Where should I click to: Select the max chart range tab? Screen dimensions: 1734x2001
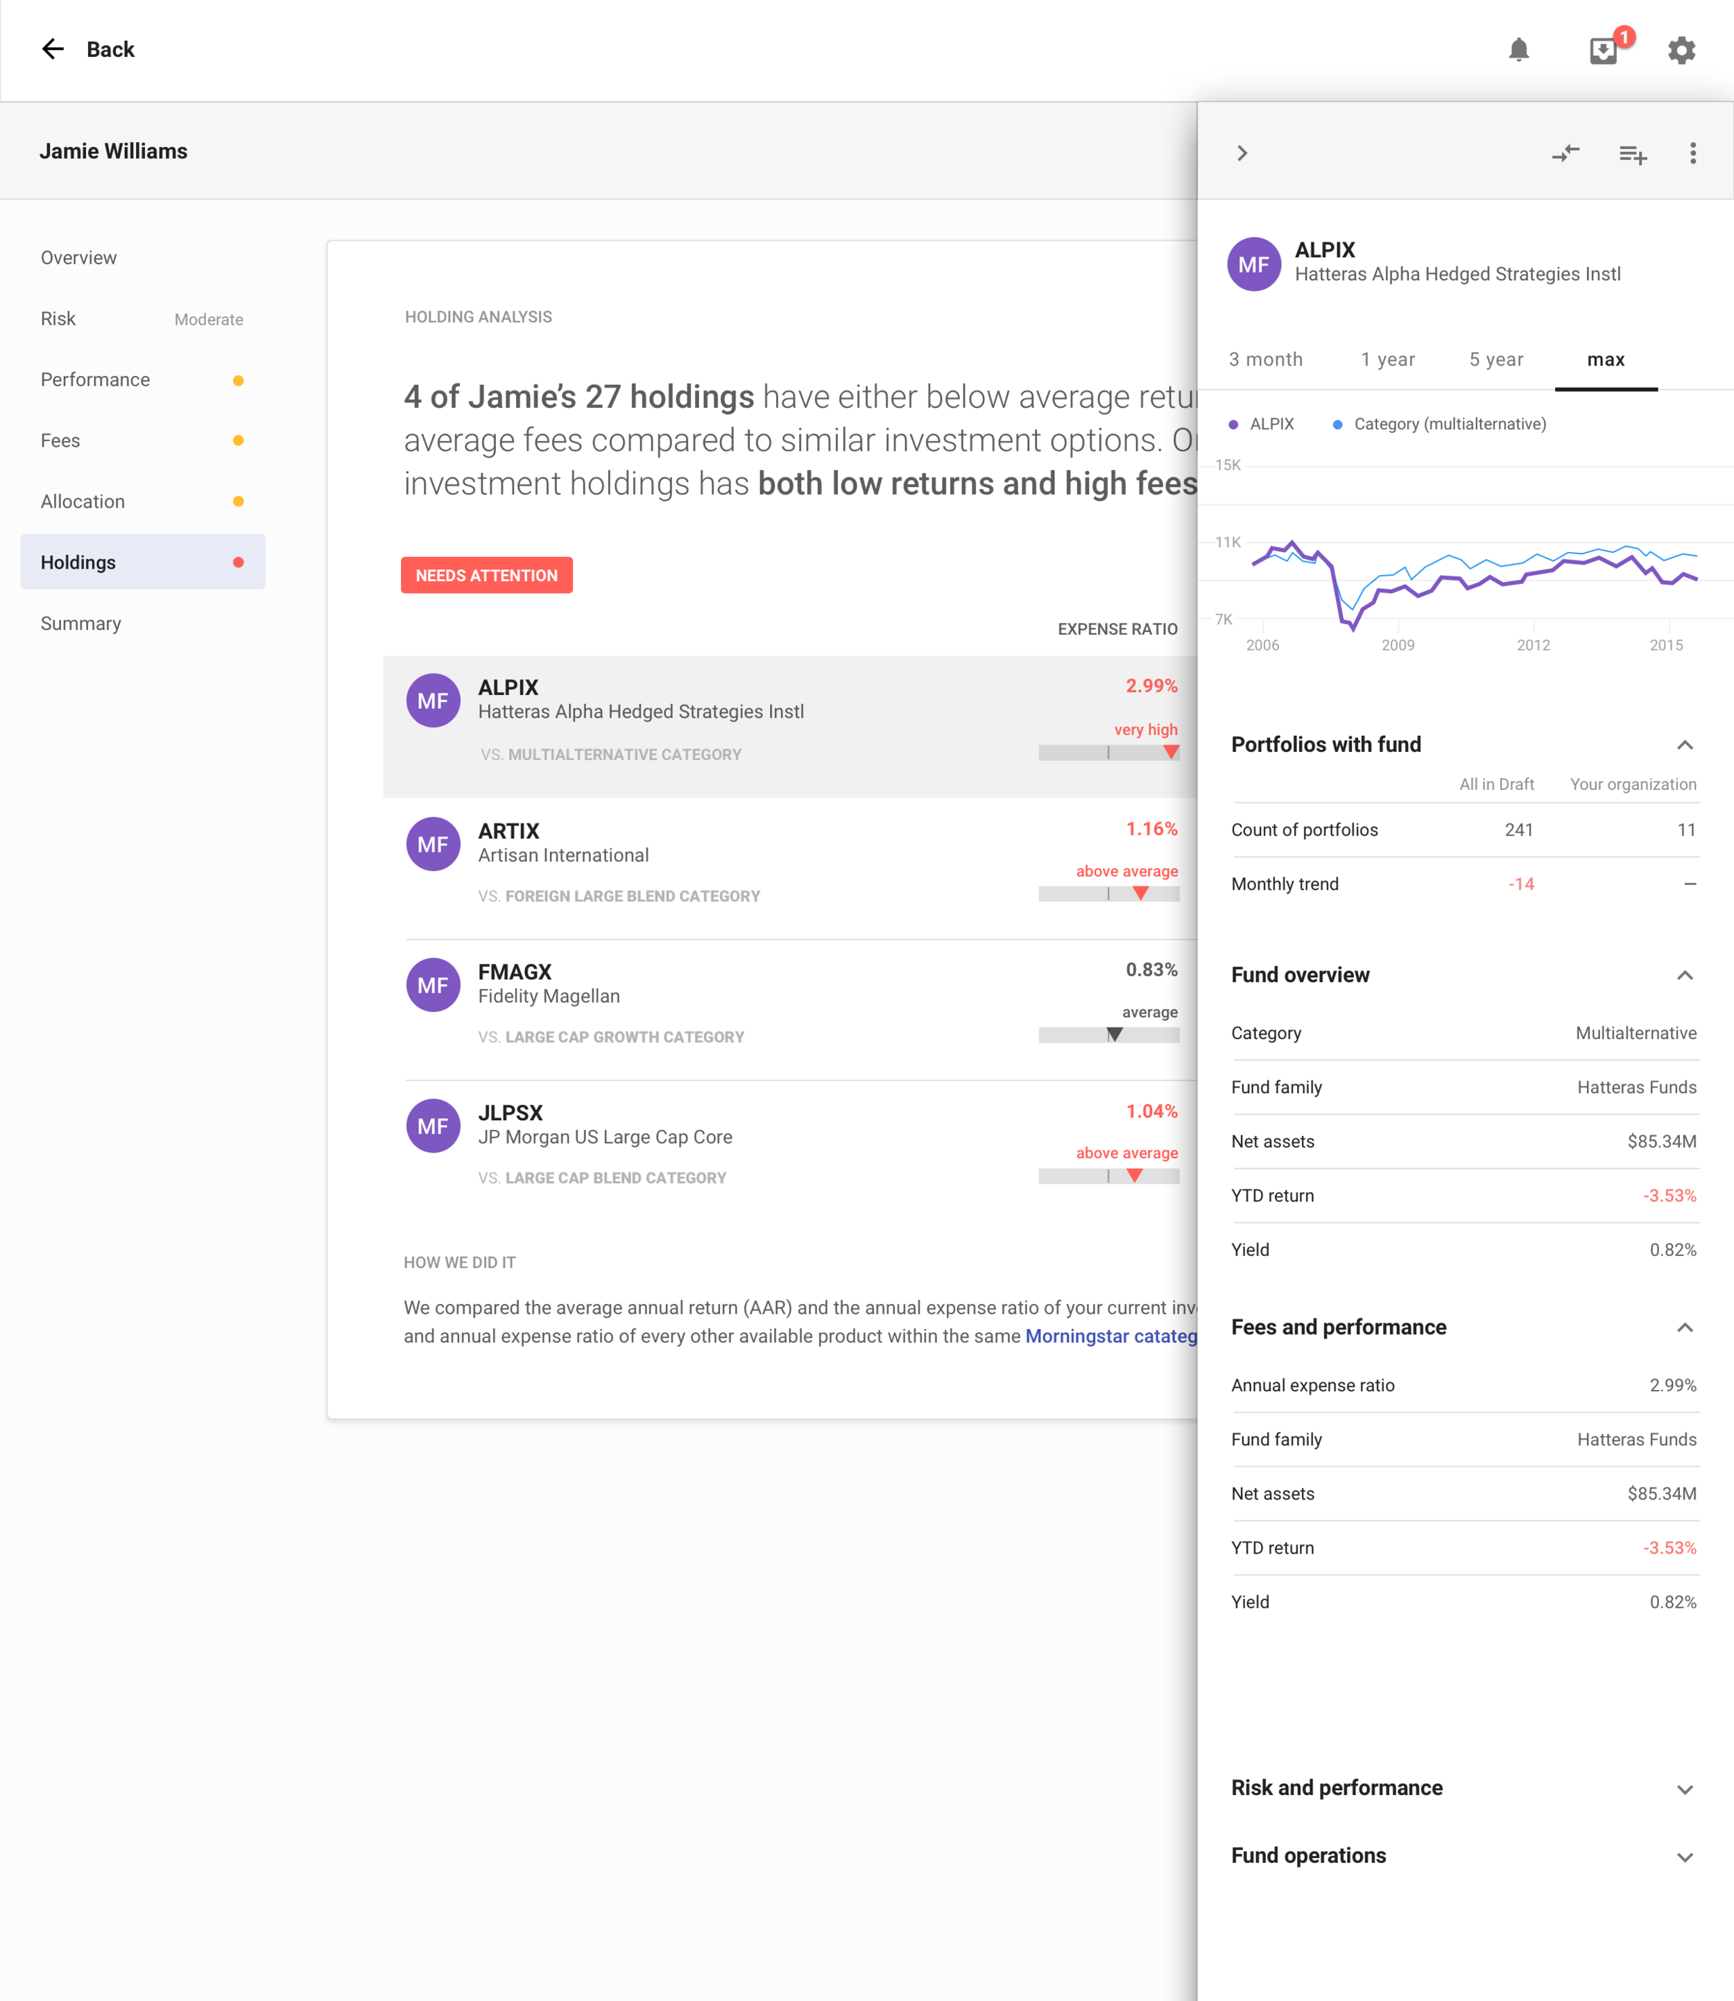1605,360
